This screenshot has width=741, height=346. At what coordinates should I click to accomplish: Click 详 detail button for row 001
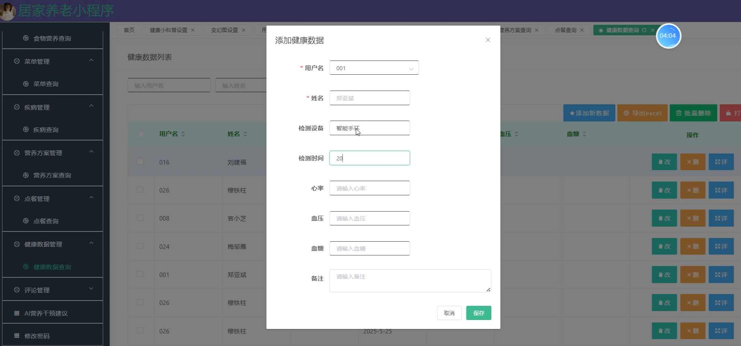coord(721,275)
